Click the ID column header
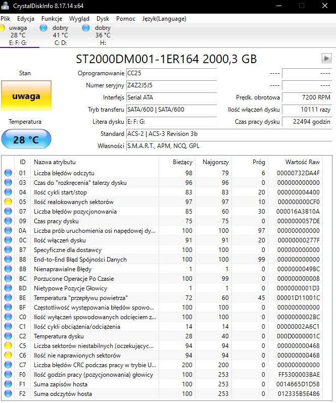This screenshot has height=403, width=336. (x=22, y=162)
